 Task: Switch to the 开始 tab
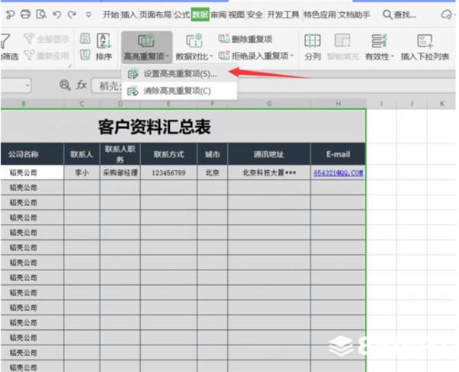[111, 15]
